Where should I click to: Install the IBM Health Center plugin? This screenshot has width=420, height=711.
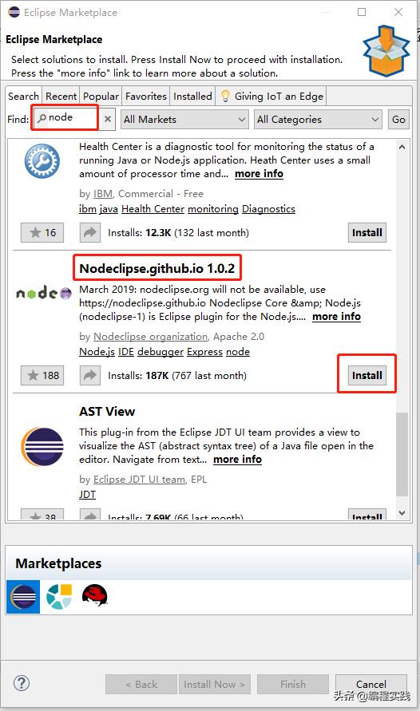(x=367, y=233)
